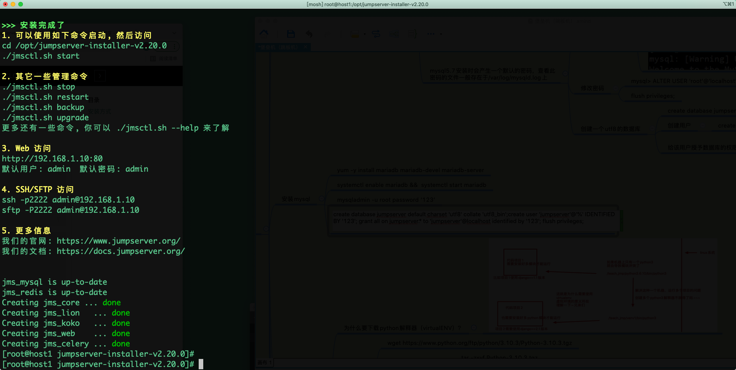This screenshot has width=736, height=370.
Task: Click the terminal window title bar text
Action: 368,4
